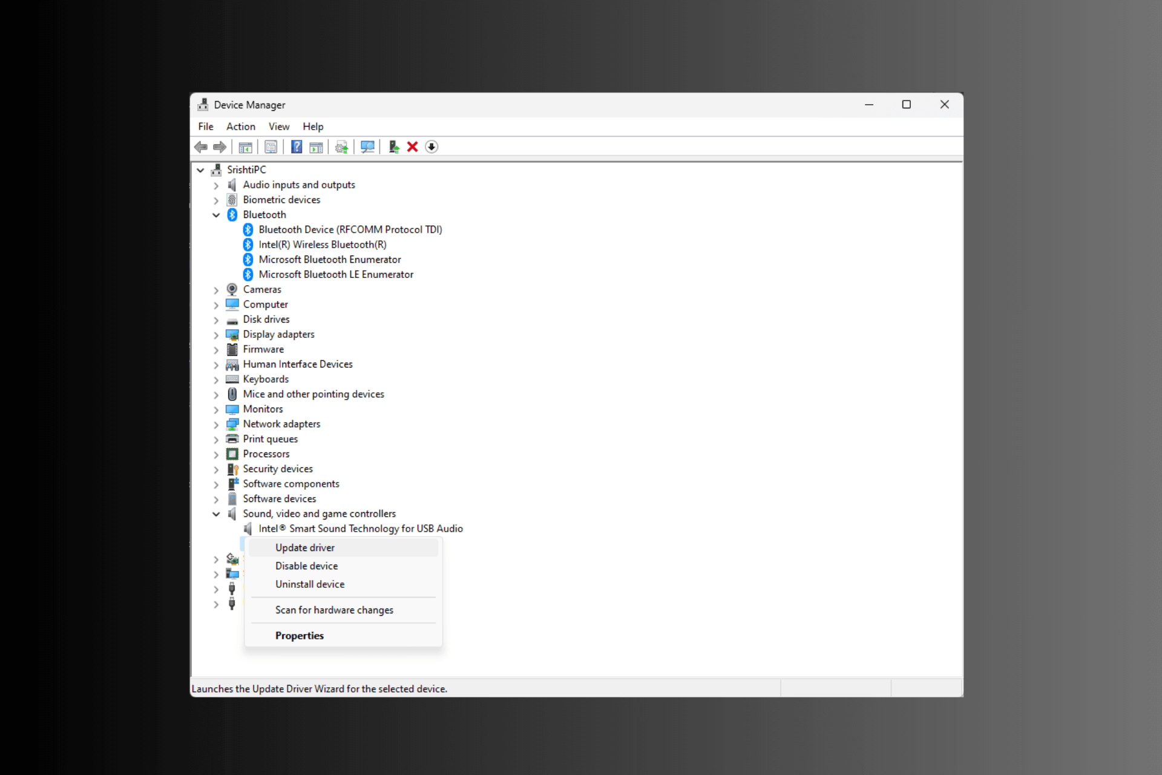Expand the Network adapters category
The height and width of the screenshot is (775, 1162).
pos(216,424)
